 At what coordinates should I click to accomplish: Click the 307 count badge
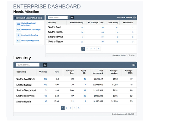18,29
